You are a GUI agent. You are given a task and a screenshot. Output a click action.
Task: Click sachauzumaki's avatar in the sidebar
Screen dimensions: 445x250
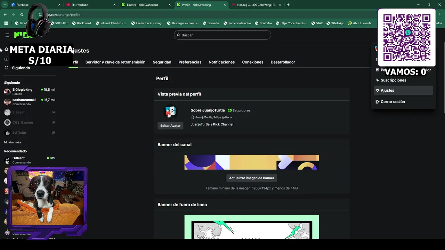pos(7,102)
